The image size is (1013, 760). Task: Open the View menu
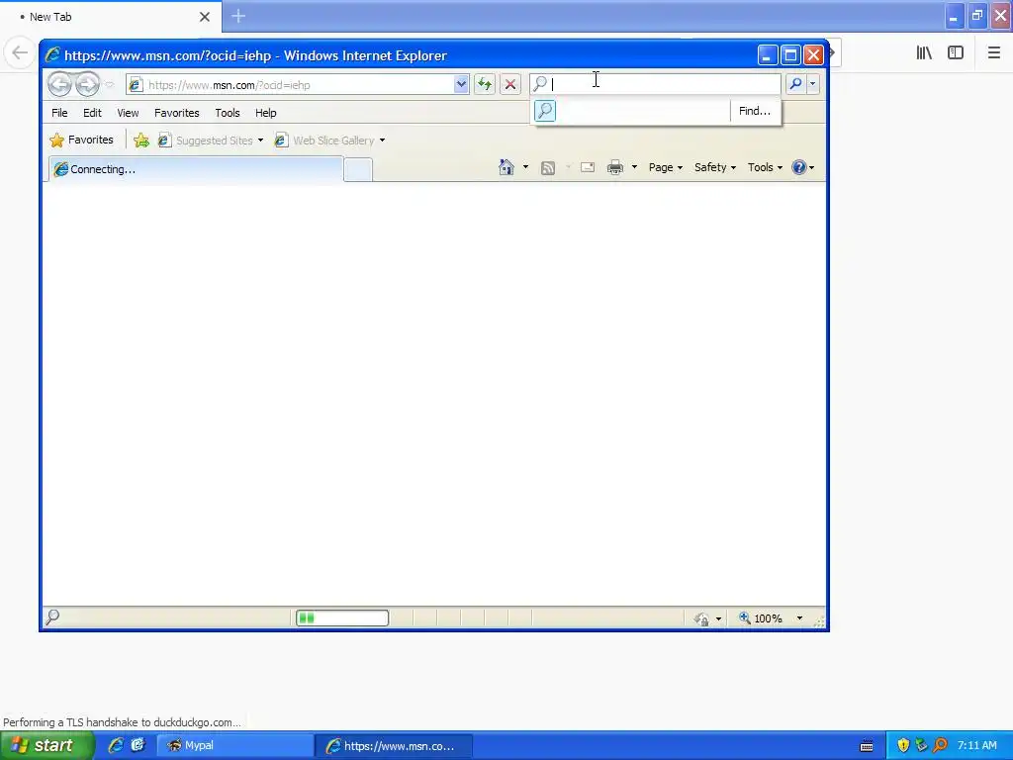(128, 113)
